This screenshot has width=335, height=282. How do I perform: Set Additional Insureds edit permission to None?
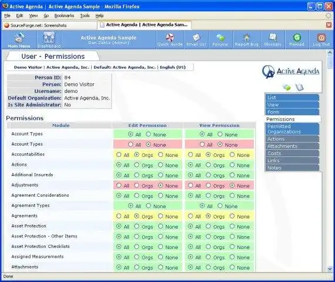click(x=160, y=175)
